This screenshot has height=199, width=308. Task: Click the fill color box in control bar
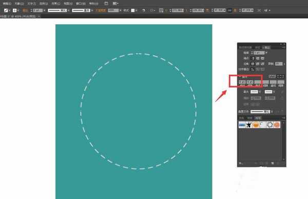click(6, 10)
